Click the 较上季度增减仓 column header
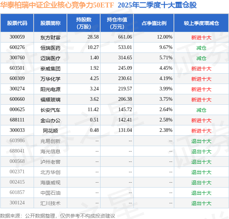 (201, 23)
